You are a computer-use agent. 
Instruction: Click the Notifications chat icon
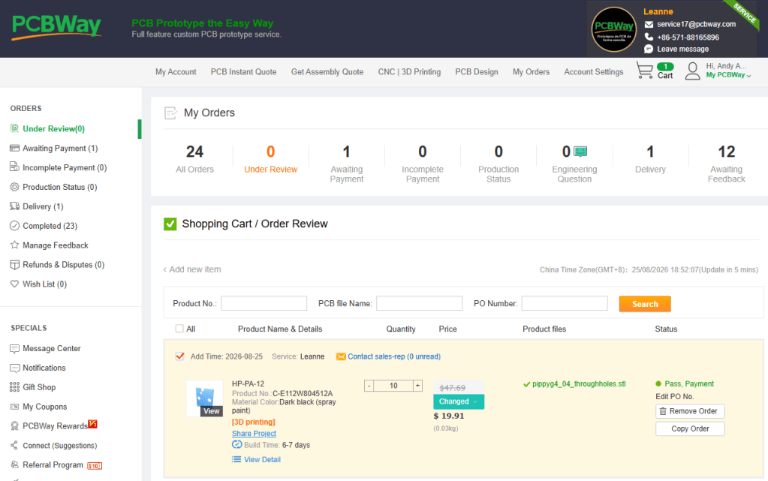(15, 368)
